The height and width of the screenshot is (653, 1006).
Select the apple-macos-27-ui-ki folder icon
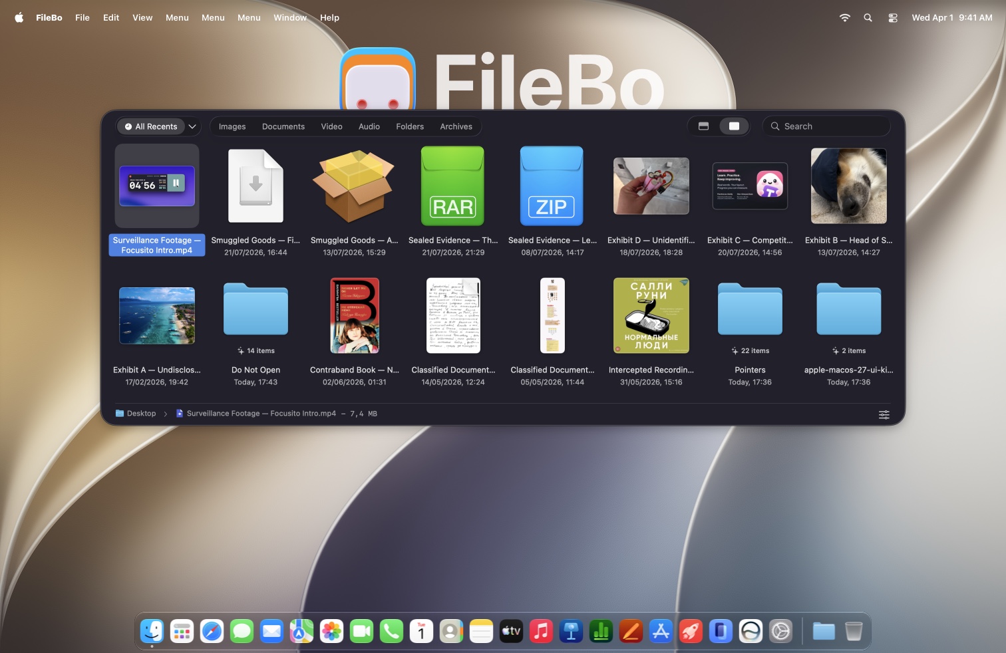point(848,309)
